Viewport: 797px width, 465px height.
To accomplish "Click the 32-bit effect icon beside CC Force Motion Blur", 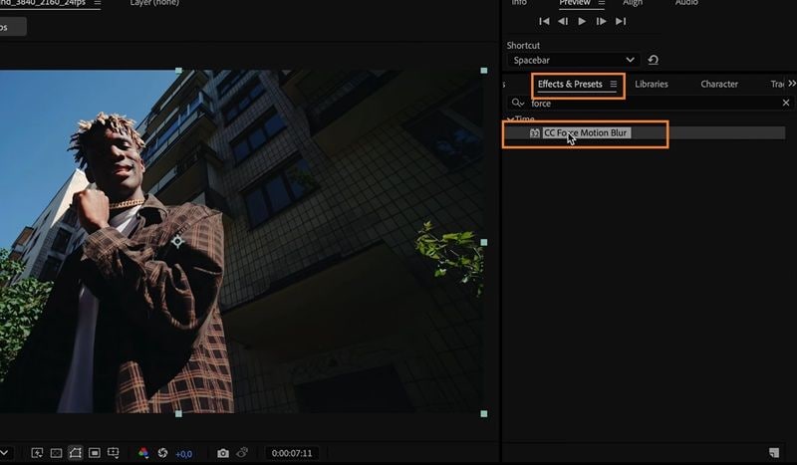I will click(535, 133).
